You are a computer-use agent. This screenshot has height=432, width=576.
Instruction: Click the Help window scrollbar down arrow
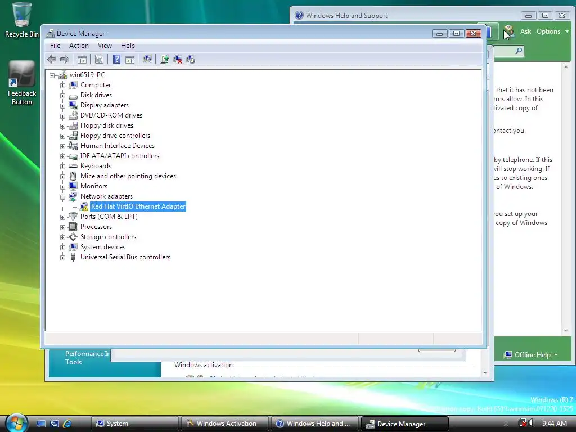point(566,330)
